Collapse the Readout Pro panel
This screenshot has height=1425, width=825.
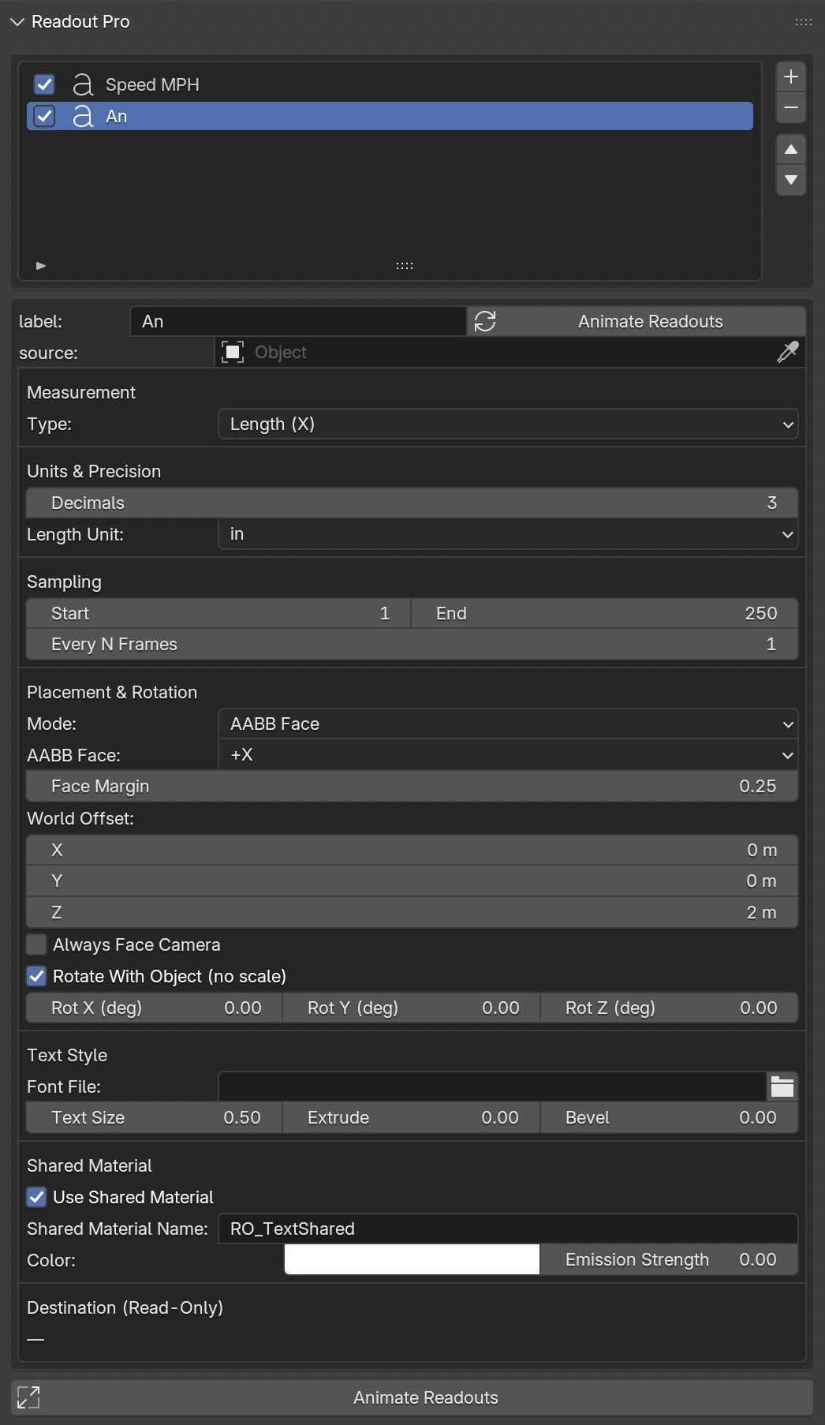pos(17,22)
